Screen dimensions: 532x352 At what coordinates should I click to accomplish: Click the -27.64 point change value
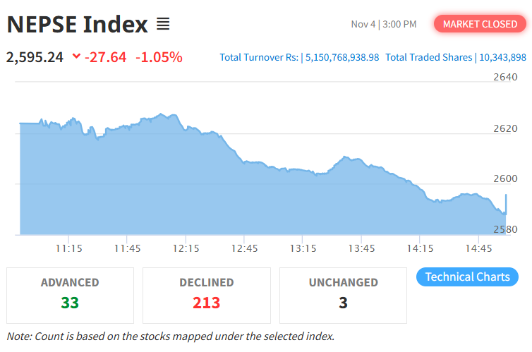point(106,56)
